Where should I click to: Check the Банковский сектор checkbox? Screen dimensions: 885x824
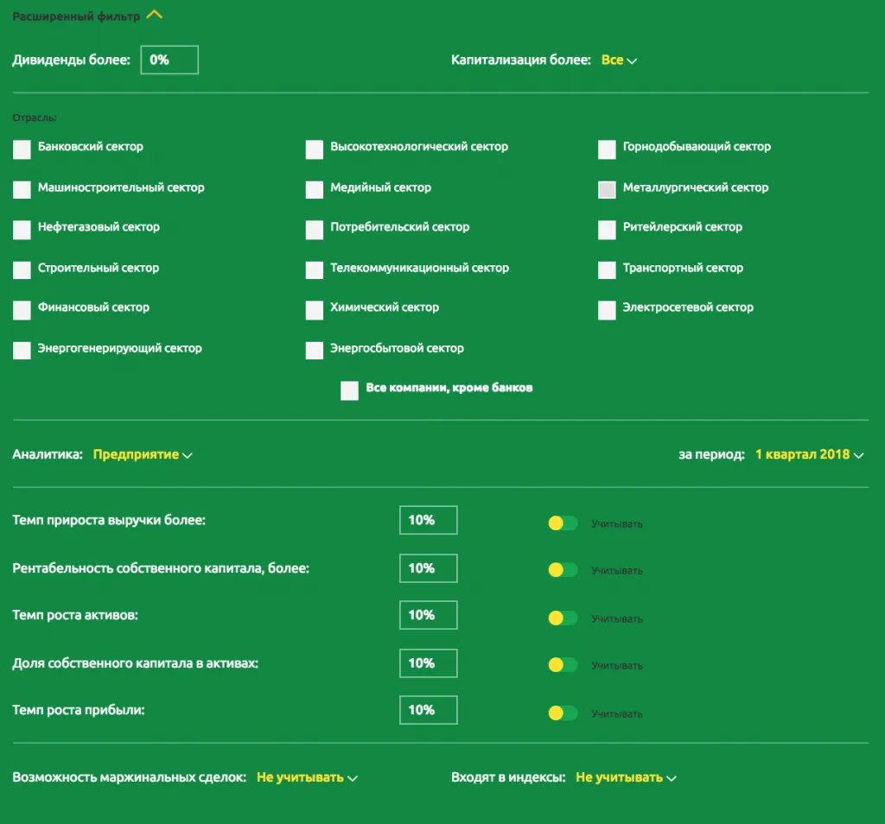(22, 150)
